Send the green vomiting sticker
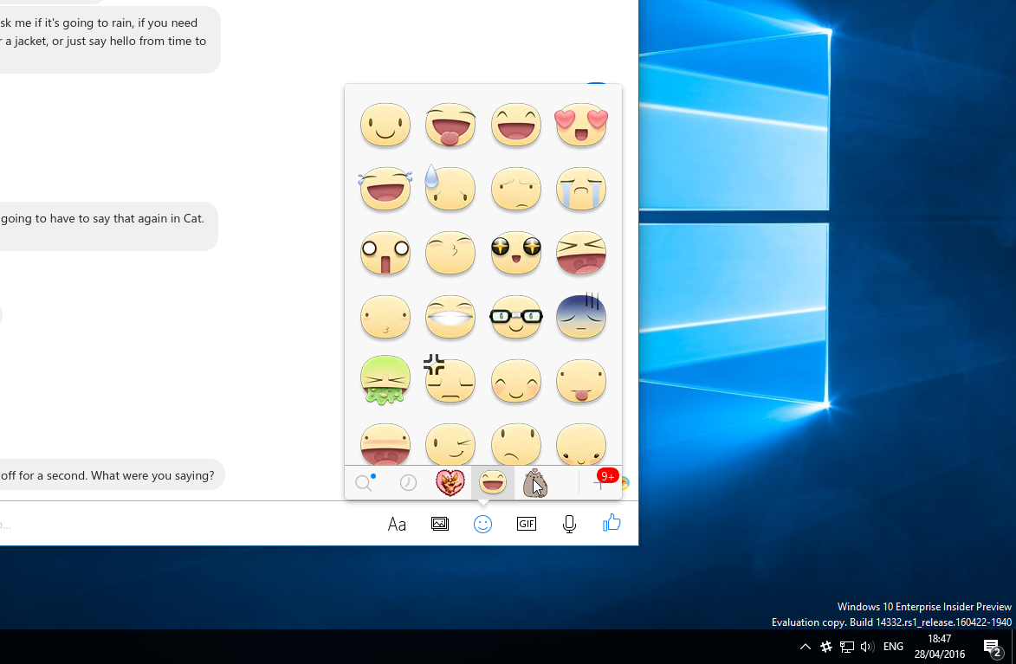1016x664 pixels. coord(385,380)
